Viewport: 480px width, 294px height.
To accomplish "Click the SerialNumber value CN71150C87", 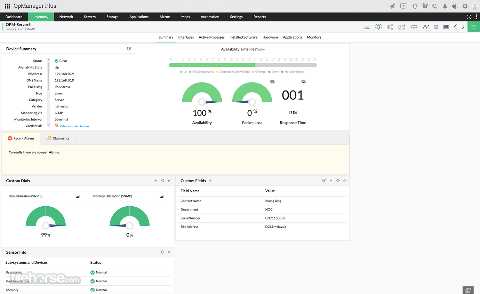I will pos(275,218).
